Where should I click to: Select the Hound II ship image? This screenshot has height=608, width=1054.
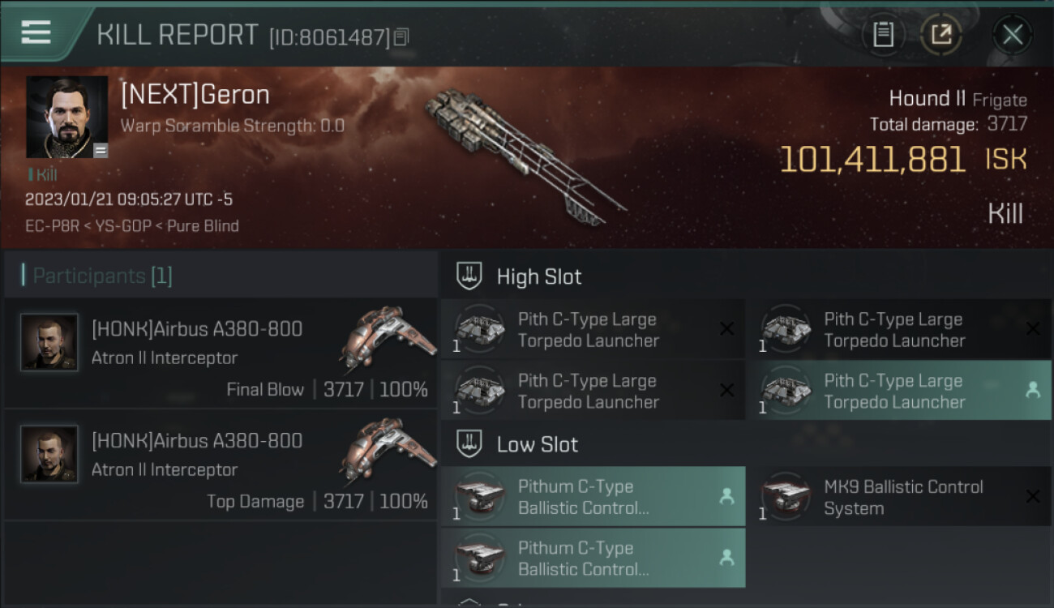pos(523,154)
